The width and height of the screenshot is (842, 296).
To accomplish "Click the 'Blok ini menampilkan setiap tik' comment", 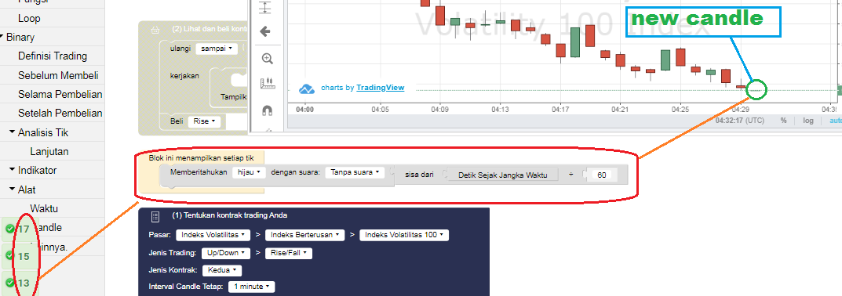I will point(202,157).
